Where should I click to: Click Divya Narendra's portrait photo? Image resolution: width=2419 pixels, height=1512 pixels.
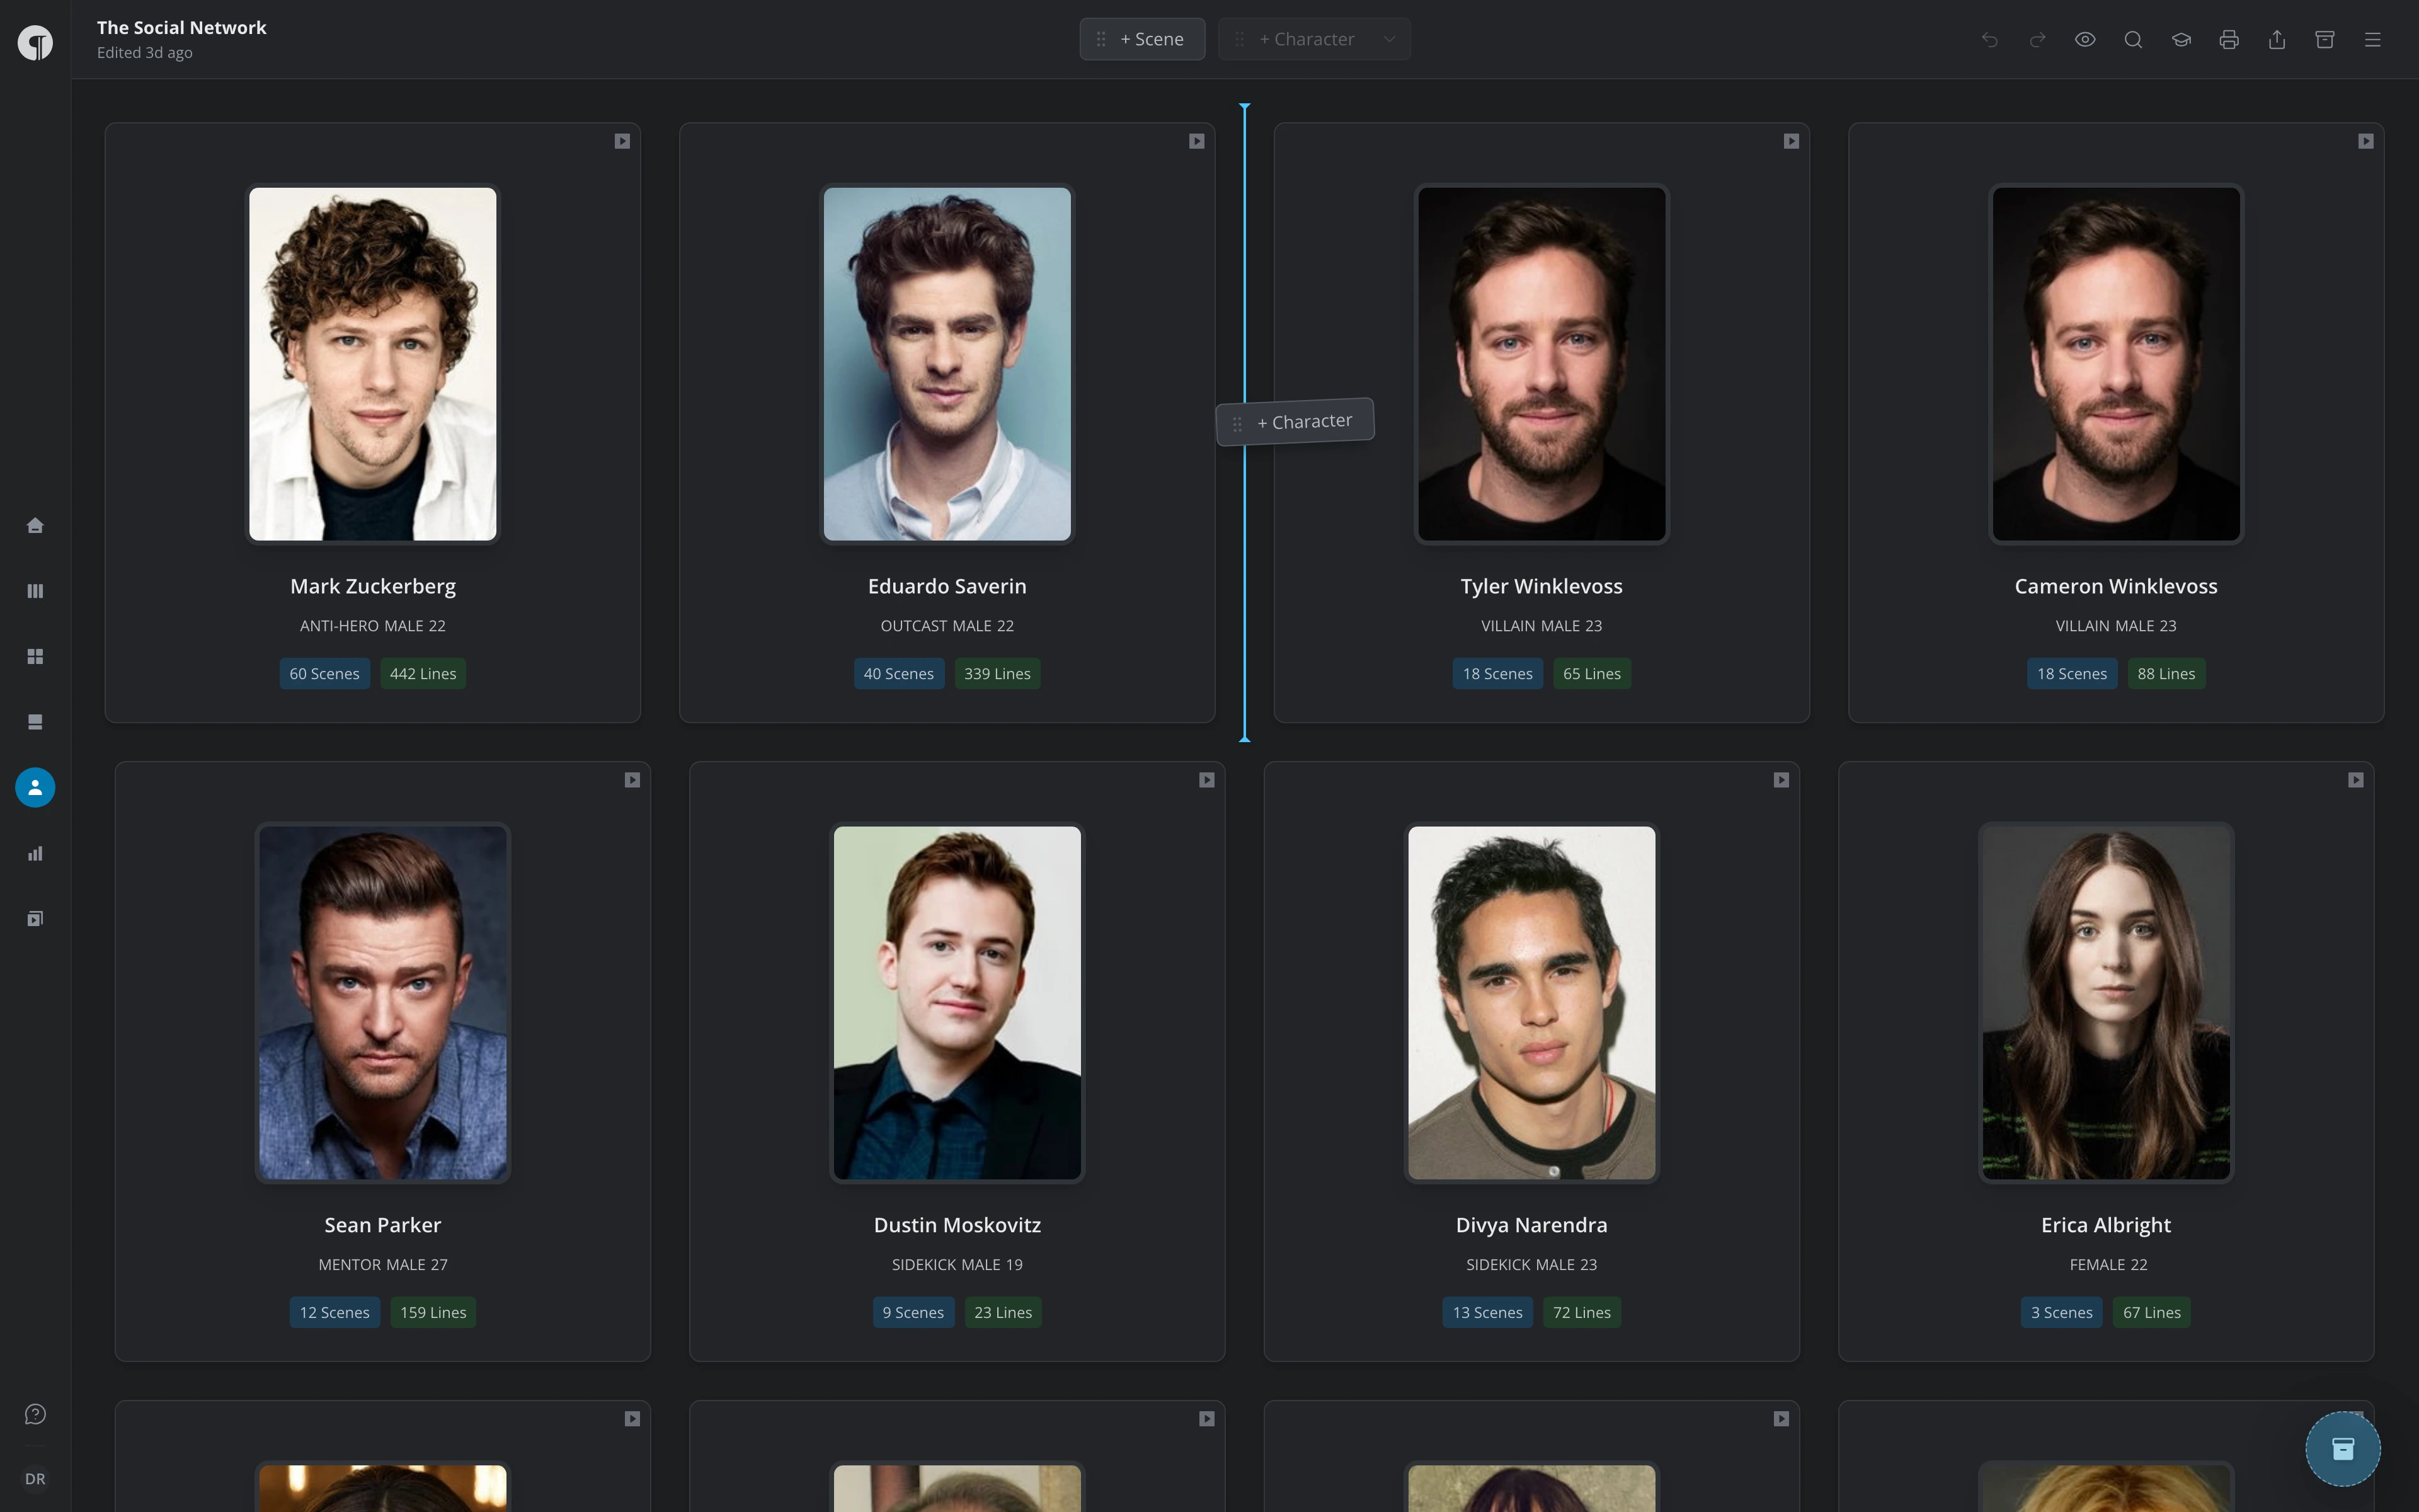pos(1531,1003)
